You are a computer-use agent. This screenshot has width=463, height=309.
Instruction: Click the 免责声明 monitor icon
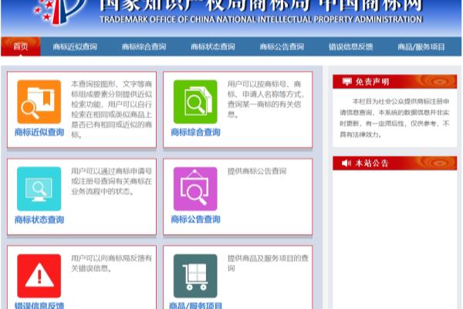347,82
